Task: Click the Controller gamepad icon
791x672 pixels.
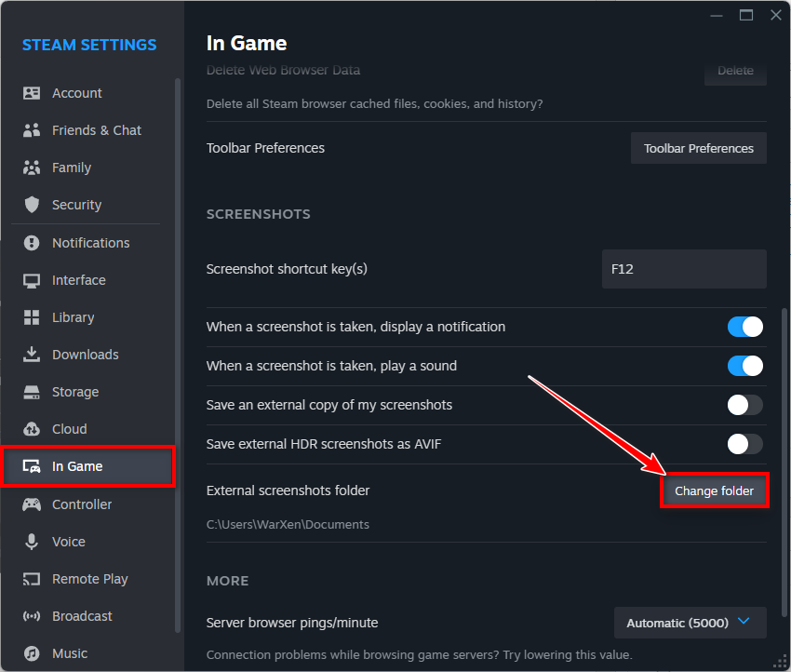Action: pyautogui.click(x=32, y=504)
